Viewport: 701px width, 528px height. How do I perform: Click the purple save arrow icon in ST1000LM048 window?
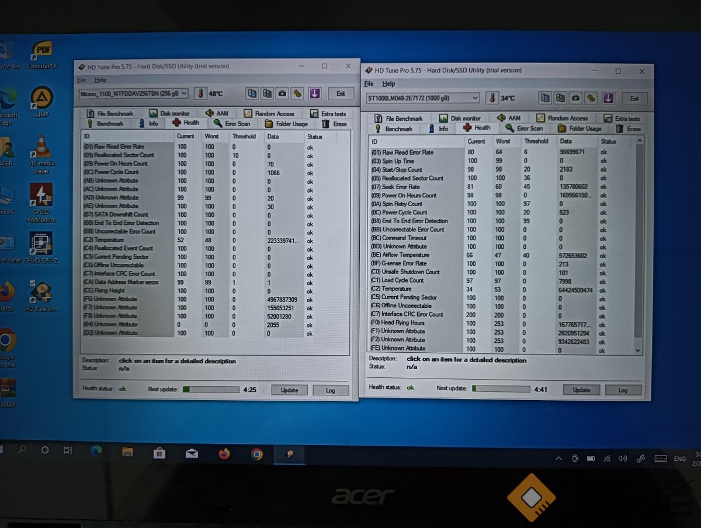[608, 98]
